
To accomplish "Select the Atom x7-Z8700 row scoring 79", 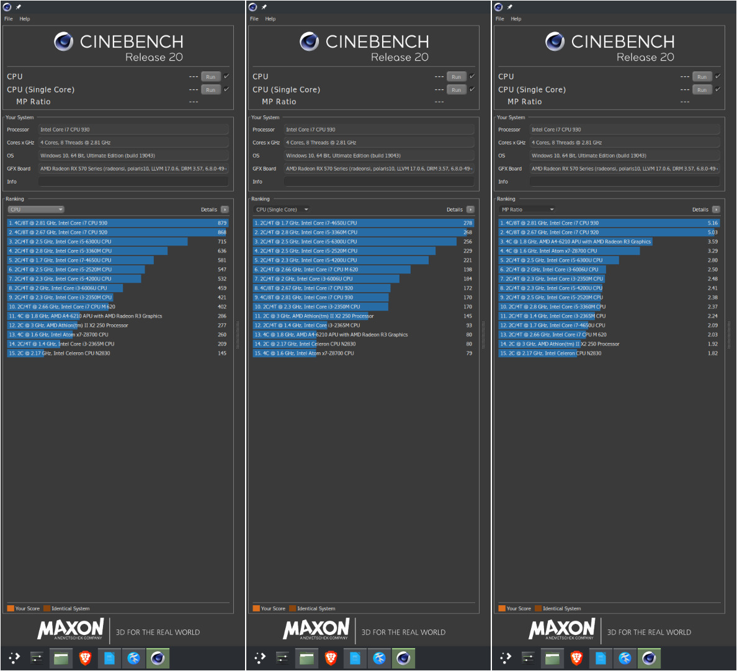I will 364,353.
